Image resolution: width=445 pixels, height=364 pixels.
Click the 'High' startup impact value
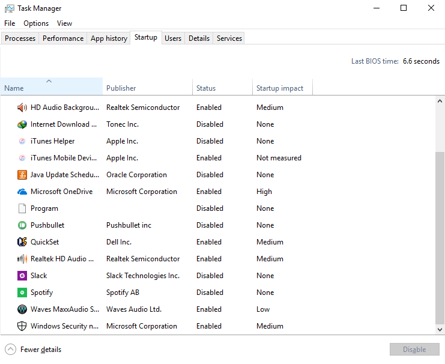264,192
